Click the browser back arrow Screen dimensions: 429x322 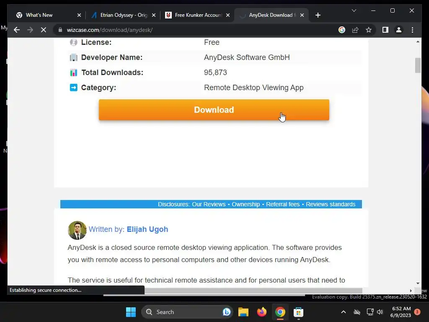coord(17,30)
